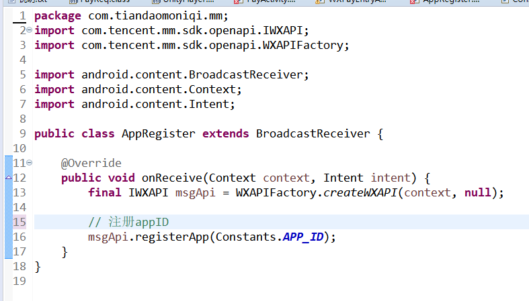This screenshot has height=301, width=529.
Task: Click the package name com.tiandaomoniqi.mm
Action: pyautogui.click(x=155, y=16)
